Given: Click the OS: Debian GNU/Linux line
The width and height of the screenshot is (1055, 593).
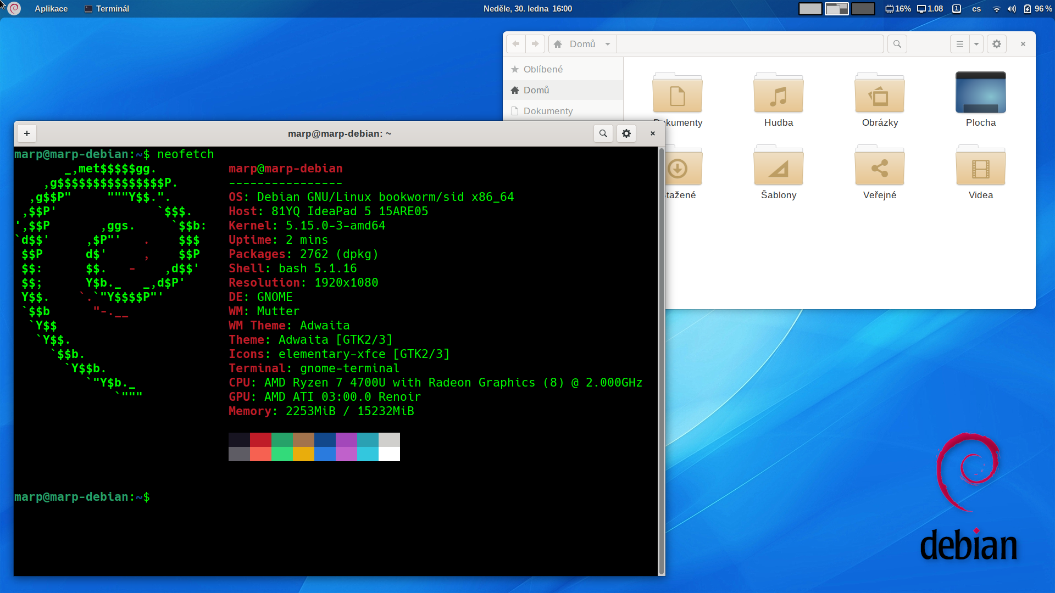Looking at the screenshot, I should (371, 197).
